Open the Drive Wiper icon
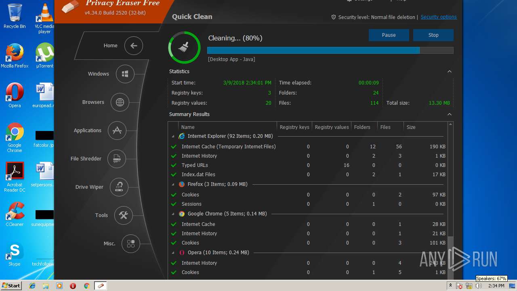517x291 pixels. pyautogui.click(x=119, y=187)
